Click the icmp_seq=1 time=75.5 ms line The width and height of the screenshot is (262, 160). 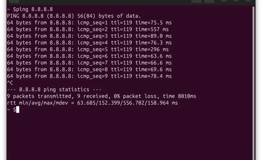coord(89,23)
